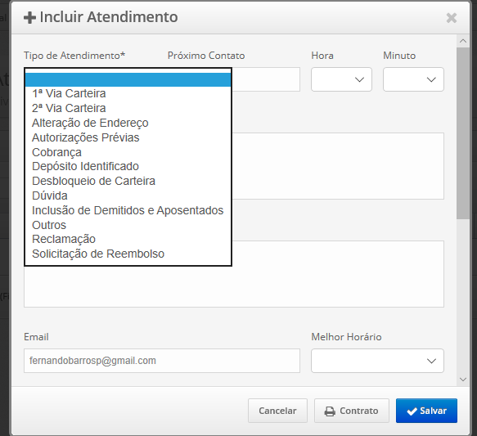Click the scroll down arrow
This screenshot has height=436, width=477.
[463, 380]
